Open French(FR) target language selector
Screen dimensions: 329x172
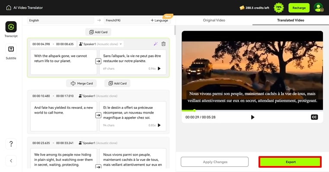click(125, 20)
